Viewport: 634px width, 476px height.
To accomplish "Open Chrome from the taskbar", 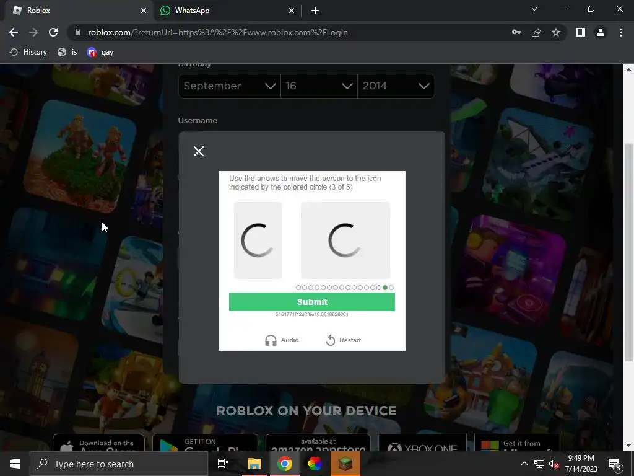I will 285,464.
